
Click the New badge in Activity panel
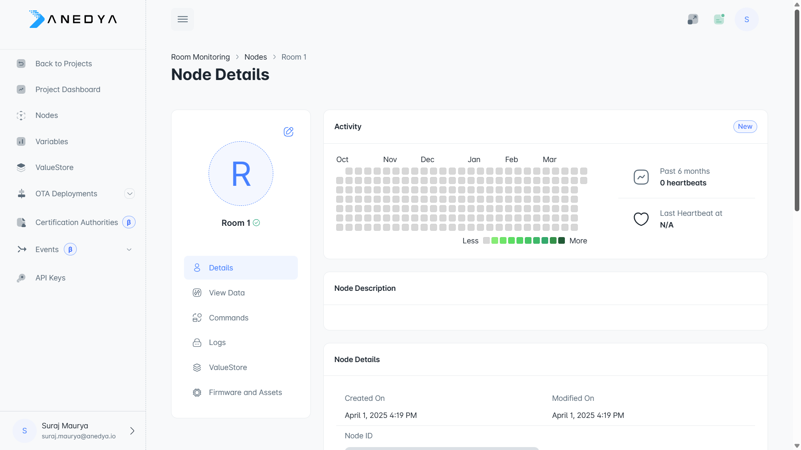click(x=745, y=127)
